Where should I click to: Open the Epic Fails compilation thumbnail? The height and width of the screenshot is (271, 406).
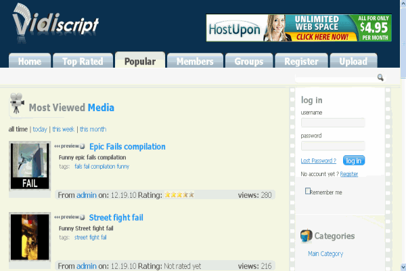click(x=30, y=166)
